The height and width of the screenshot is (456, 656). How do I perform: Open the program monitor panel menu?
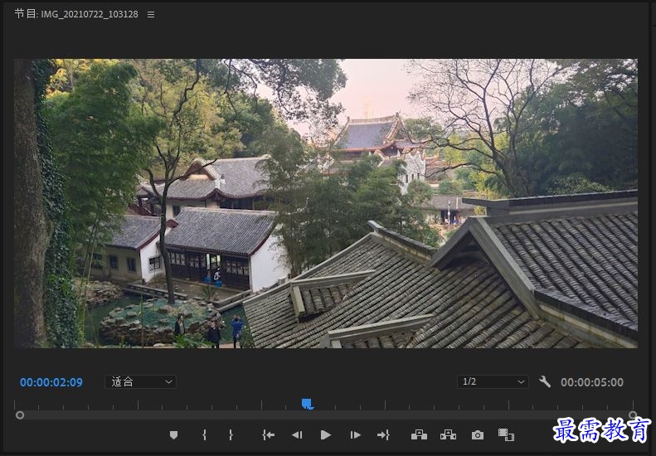point(151,15)
